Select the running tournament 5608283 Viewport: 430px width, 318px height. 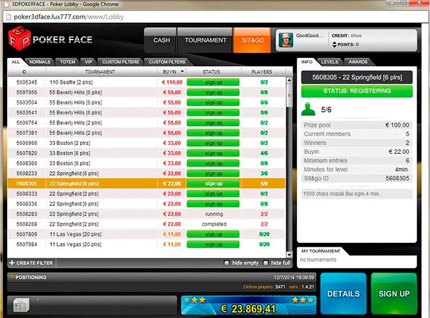[x=147, y=214]
